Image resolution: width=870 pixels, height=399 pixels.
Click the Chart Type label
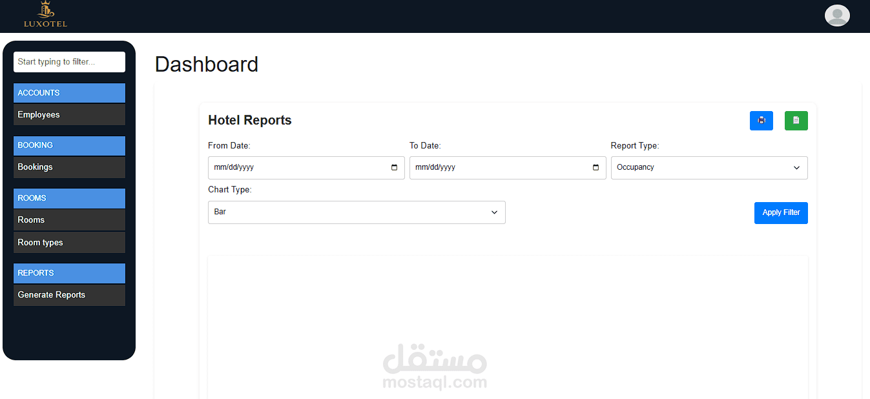pyautogui.click(x=230, y=190)
